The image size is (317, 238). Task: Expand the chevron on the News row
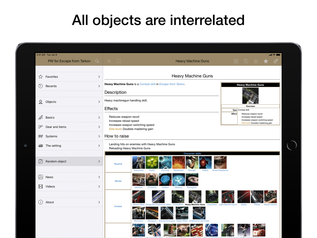[x=99, y=177]
